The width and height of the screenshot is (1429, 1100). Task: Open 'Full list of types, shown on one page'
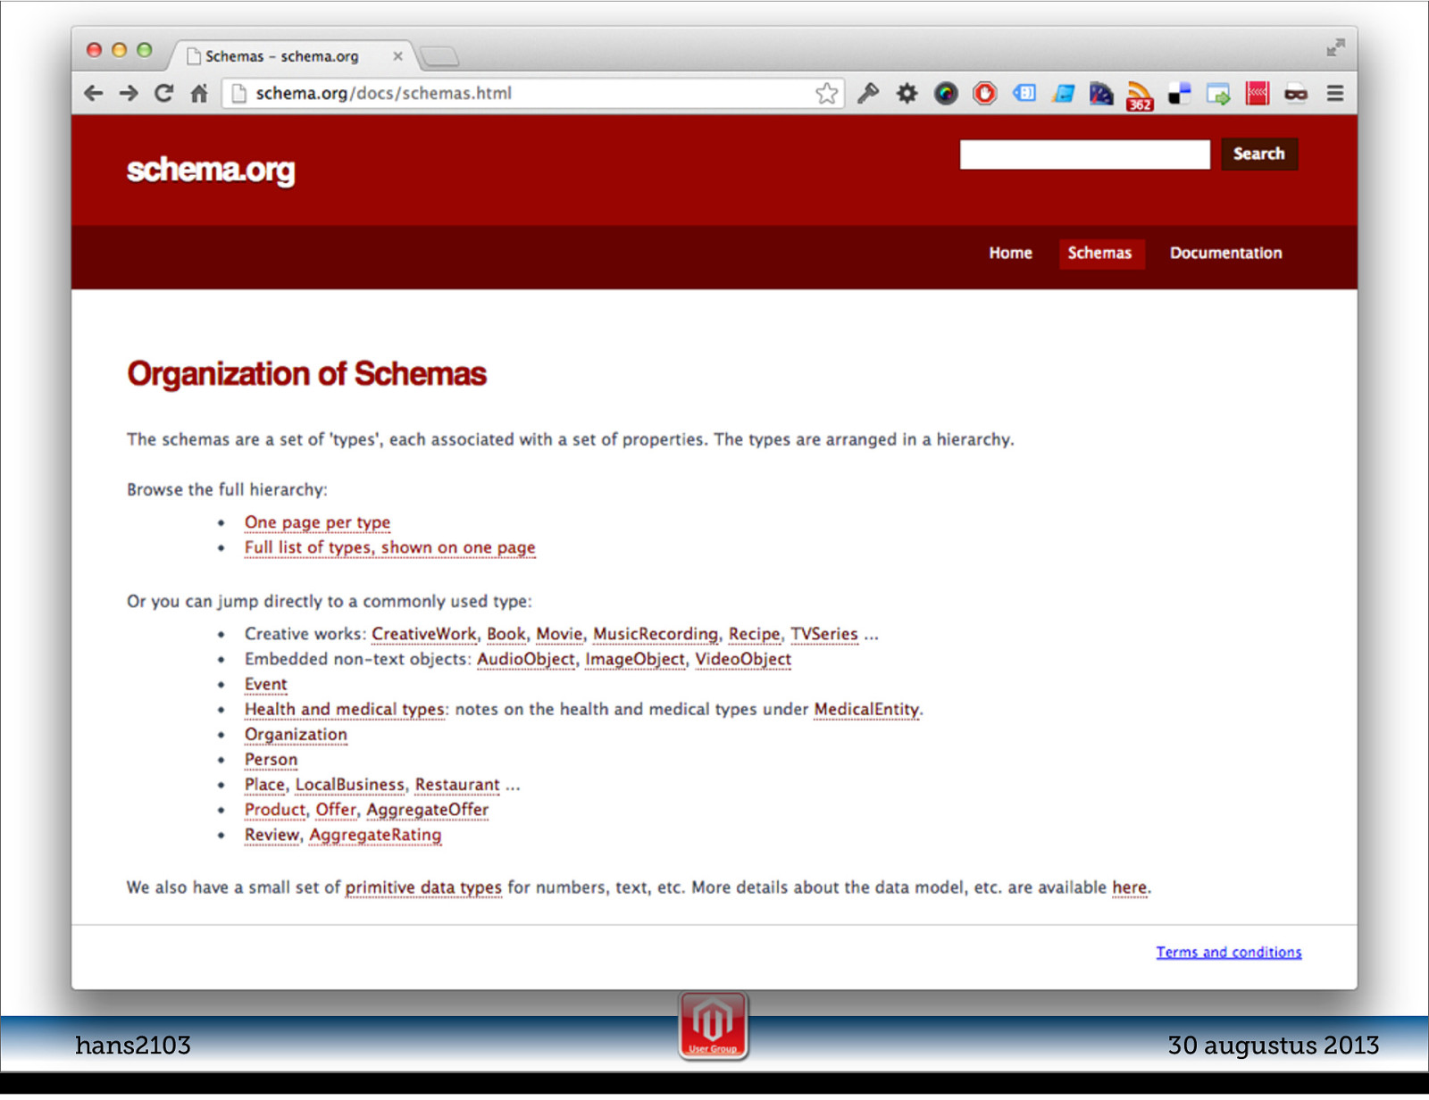pyautogui.click(x=390, y=547)
